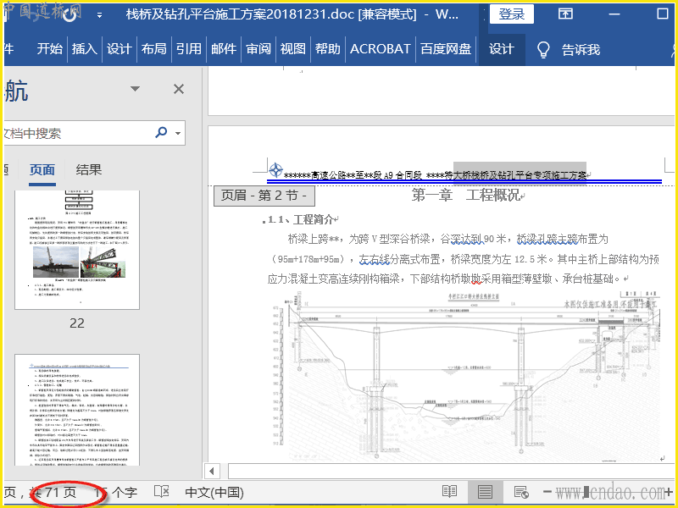Click the navigation search input field
Screen dimensions: 678x508
click(x=78, y=133)
